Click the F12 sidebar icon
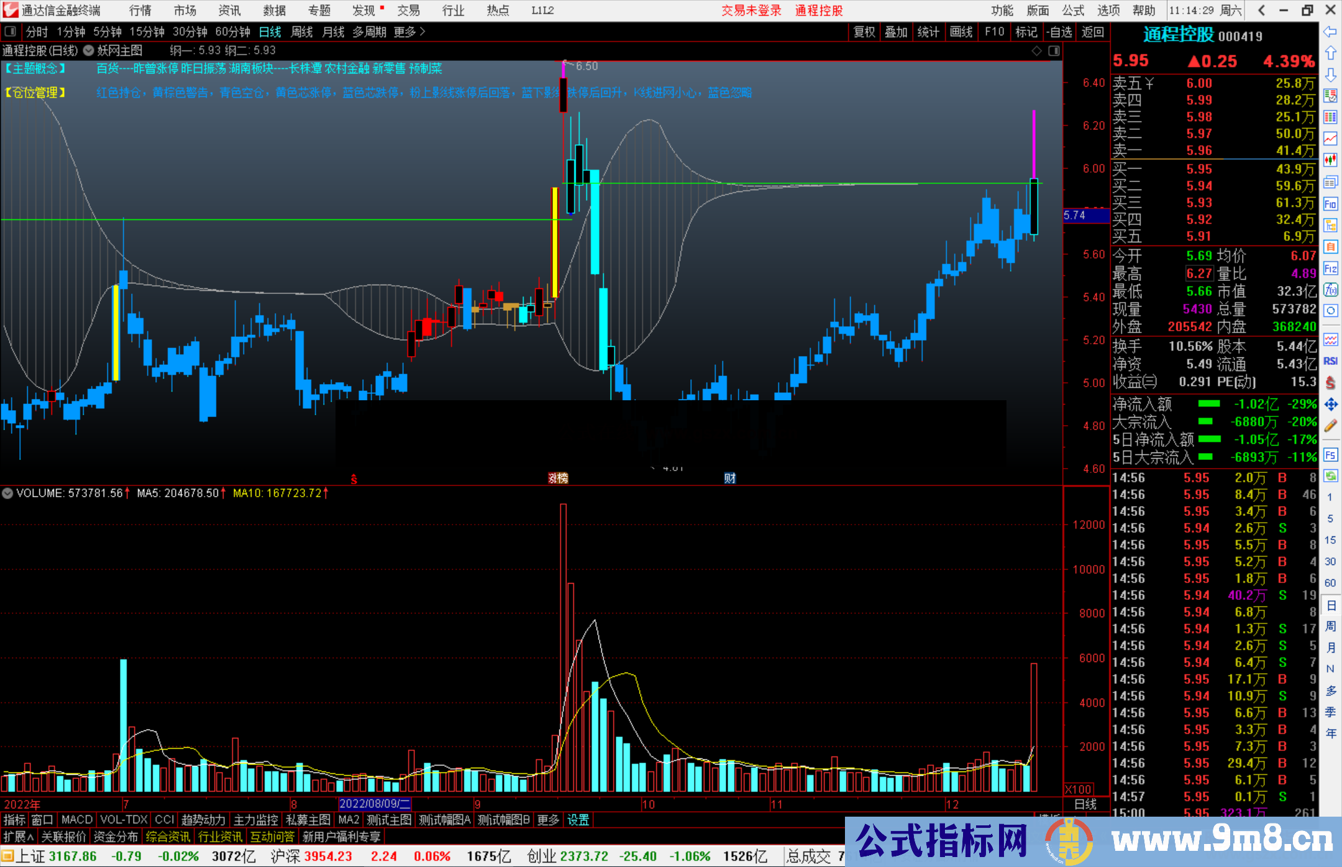The height and width of the screenshot is (867, 1342). point(1330,268)
